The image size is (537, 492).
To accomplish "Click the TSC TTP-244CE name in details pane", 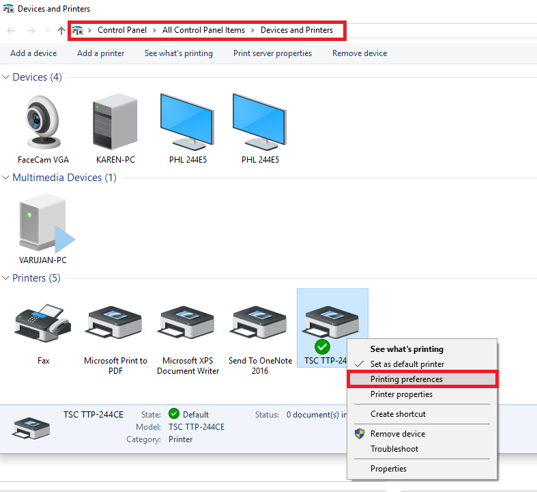I will click(93, 415).
